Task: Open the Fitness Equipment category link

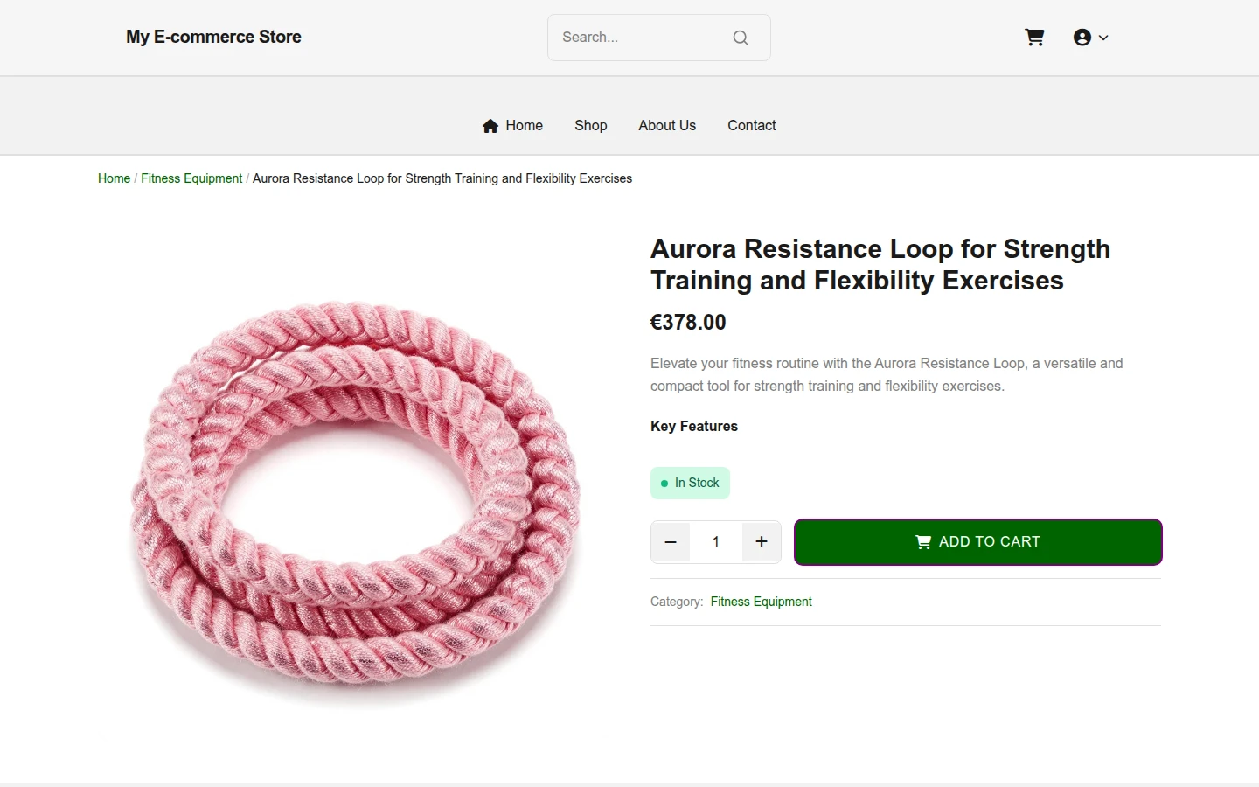Action: tap(762, 602)
